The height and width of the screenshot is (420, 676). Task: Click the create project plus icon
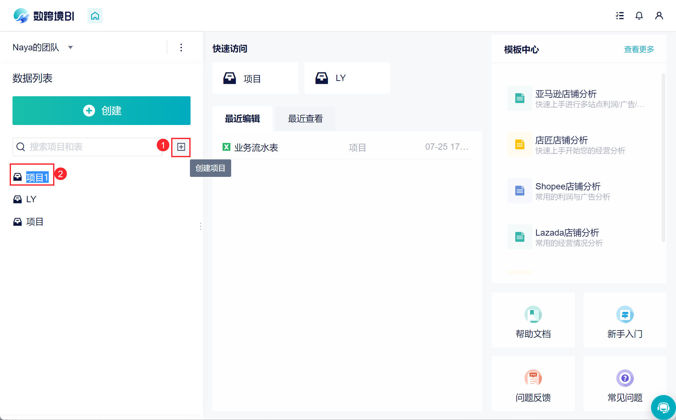[x=181, y=147]
